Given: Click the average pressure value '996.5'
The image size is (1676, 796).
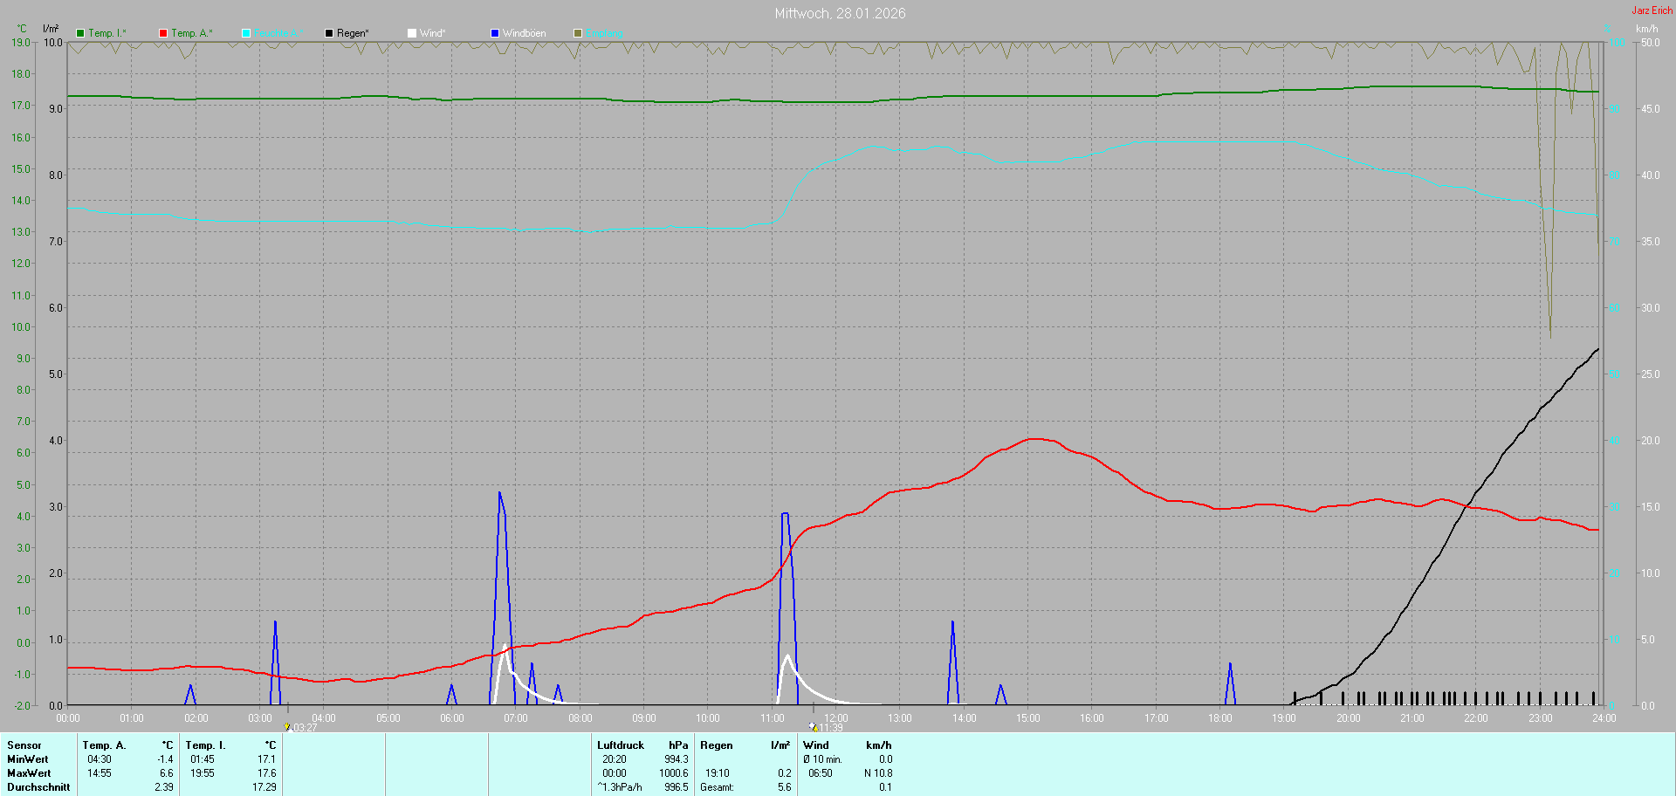Looking at the screenshot, I should [677, 787].
